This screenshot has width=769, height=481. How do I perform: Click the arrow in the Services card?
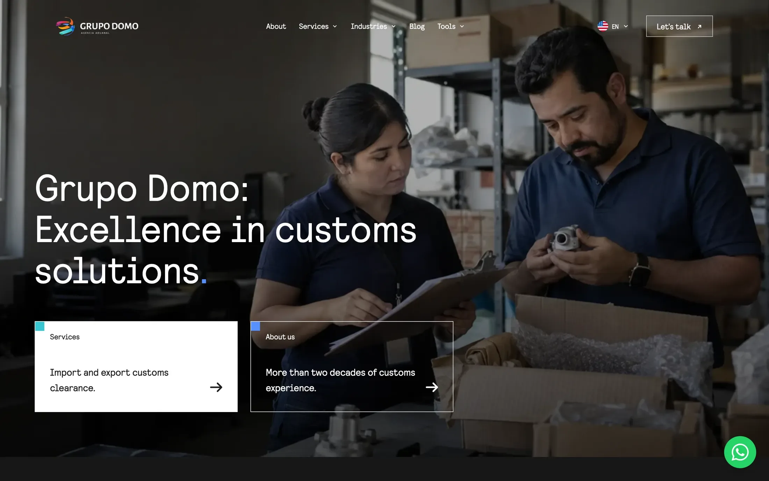tap(216, 387)
